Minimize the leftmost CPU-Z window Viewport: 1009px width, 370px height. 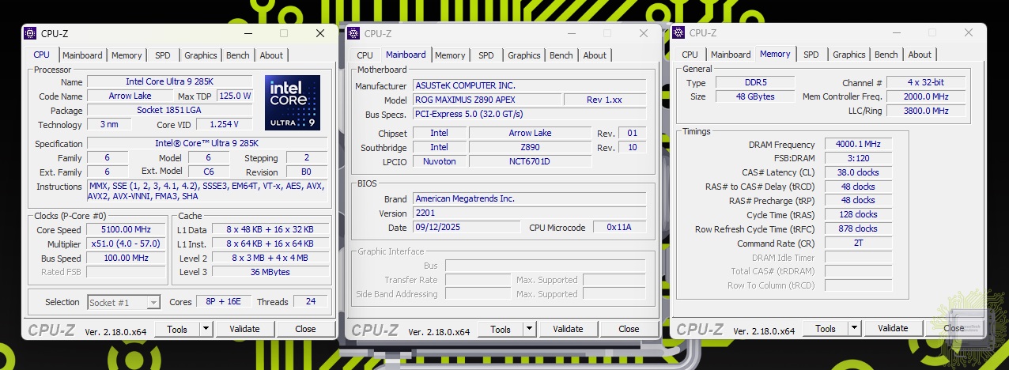[x=248, y=33]
